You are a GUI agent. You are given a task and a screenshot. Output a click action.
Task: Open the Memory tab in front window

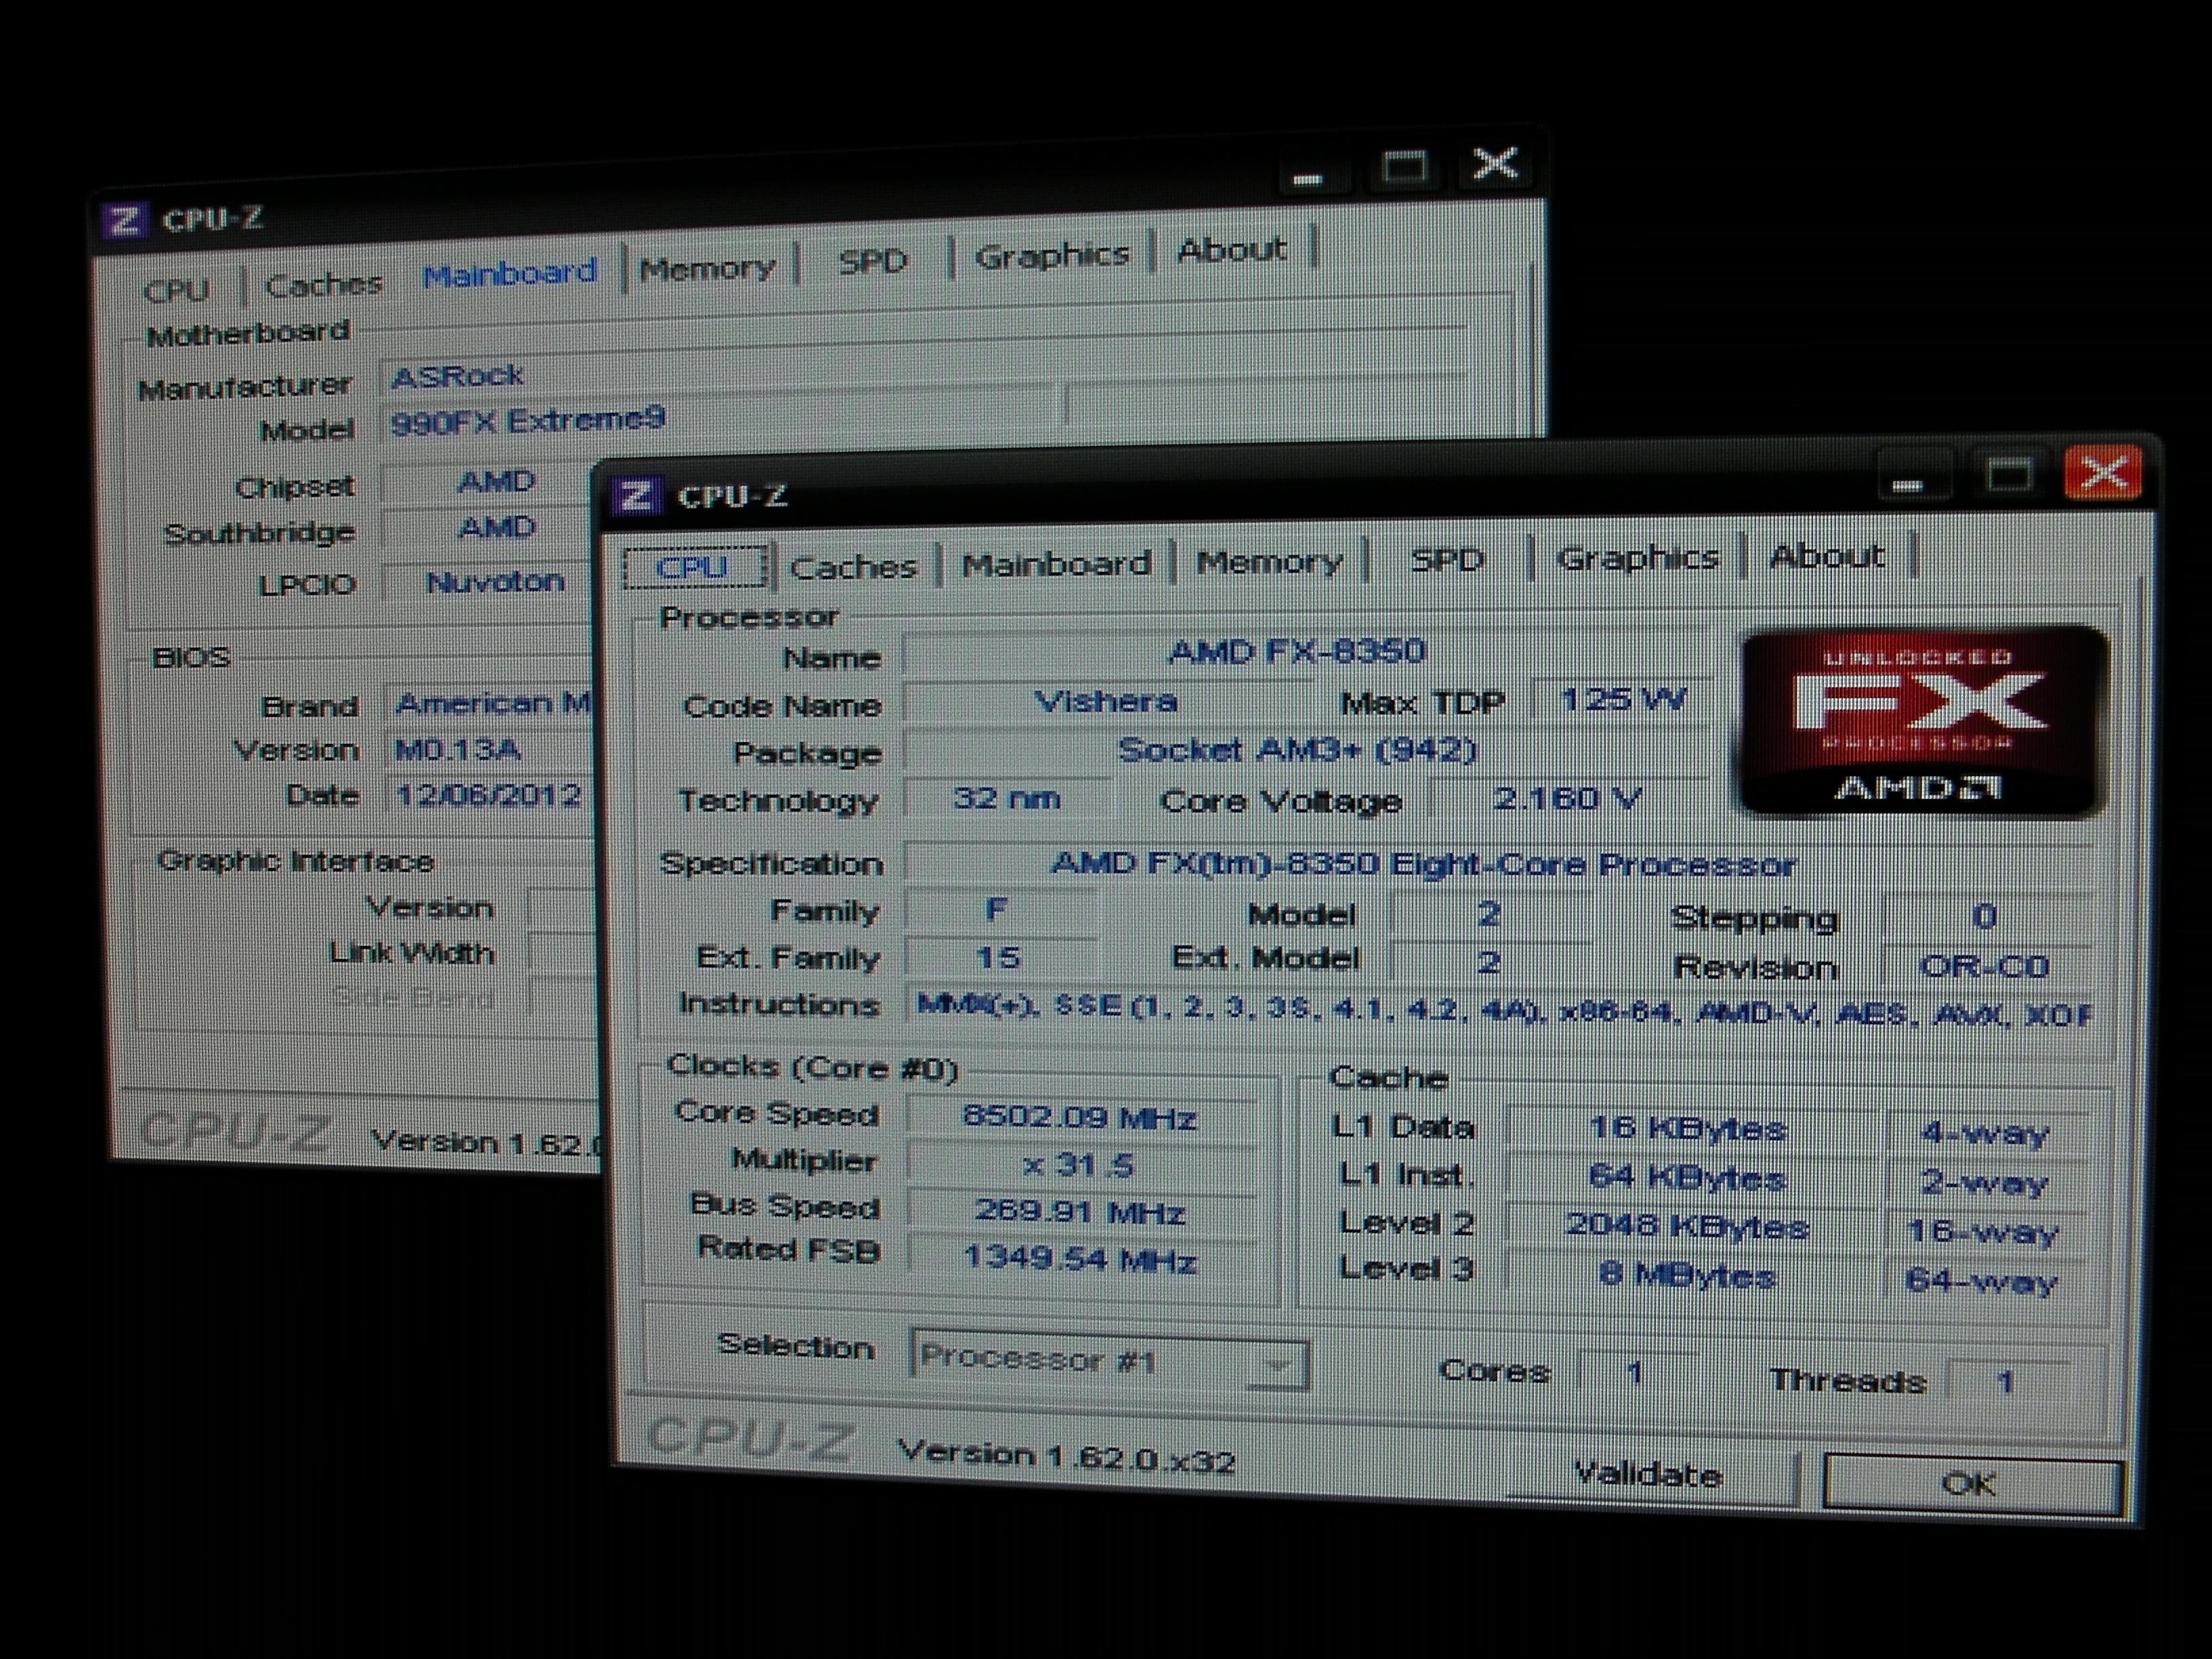[x=1270, y=562]
